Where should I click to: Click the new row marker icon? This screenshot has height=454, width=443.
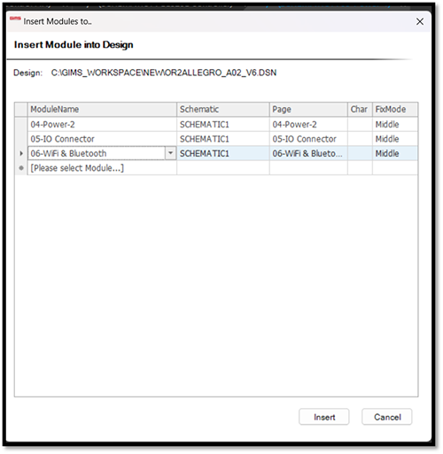21,168
